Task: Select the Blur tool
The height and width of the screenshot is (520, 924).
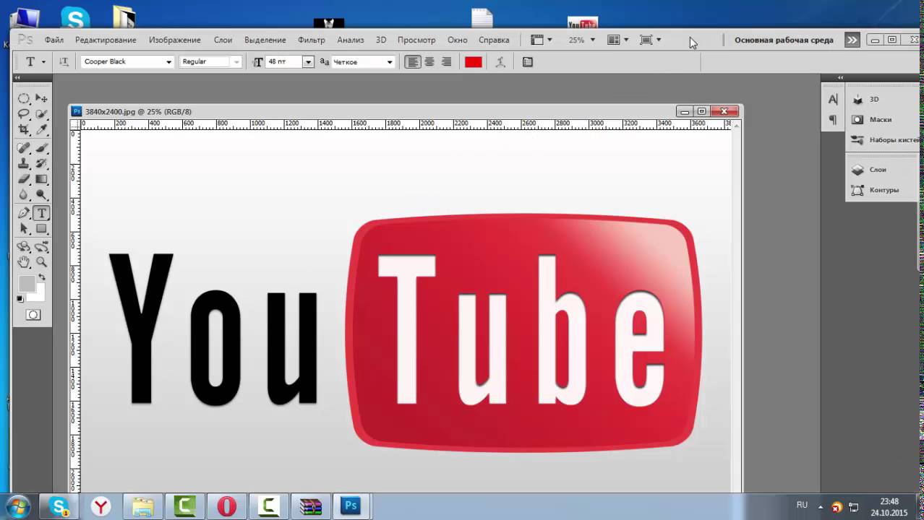Action: (x=24, y=195)
